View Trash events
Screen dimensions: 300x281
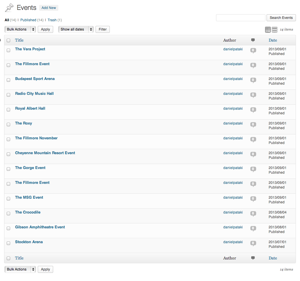[52, 20]
